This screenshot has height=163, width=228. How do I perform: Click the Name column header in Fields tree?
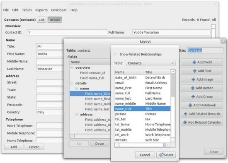pyautogui.click(x=90, y=62)
